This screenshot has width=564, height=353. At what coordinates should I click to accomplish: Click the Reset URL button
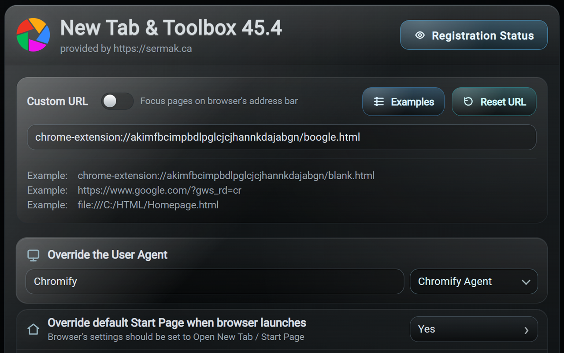[x=494, y=101]
